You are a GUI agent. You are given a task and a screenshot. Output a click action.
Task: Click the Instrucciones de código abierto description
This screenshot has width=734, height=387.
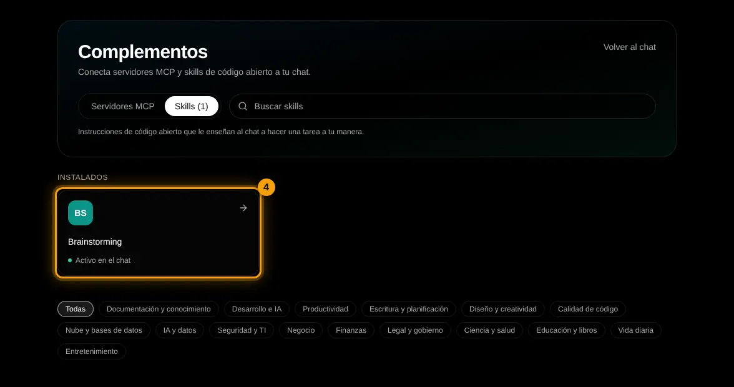pyautogui.click(x=221, y=132)
